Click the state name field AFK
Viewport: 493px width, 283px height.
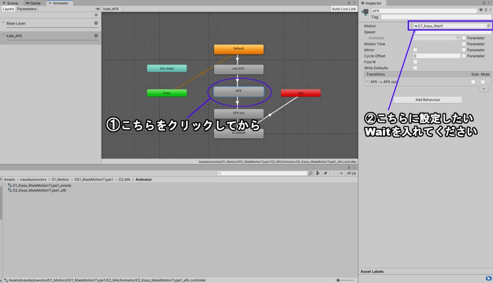coord(424,11)
